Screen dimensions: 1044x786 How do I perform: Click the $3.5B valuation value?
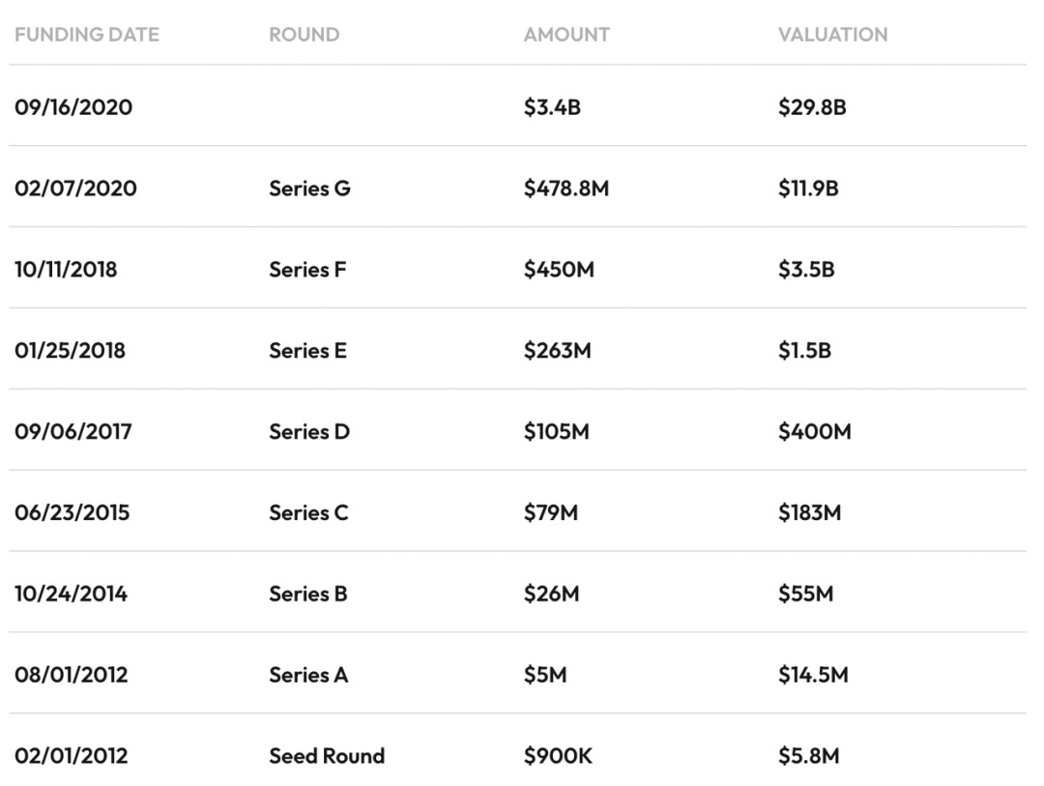tap(806, 270)
